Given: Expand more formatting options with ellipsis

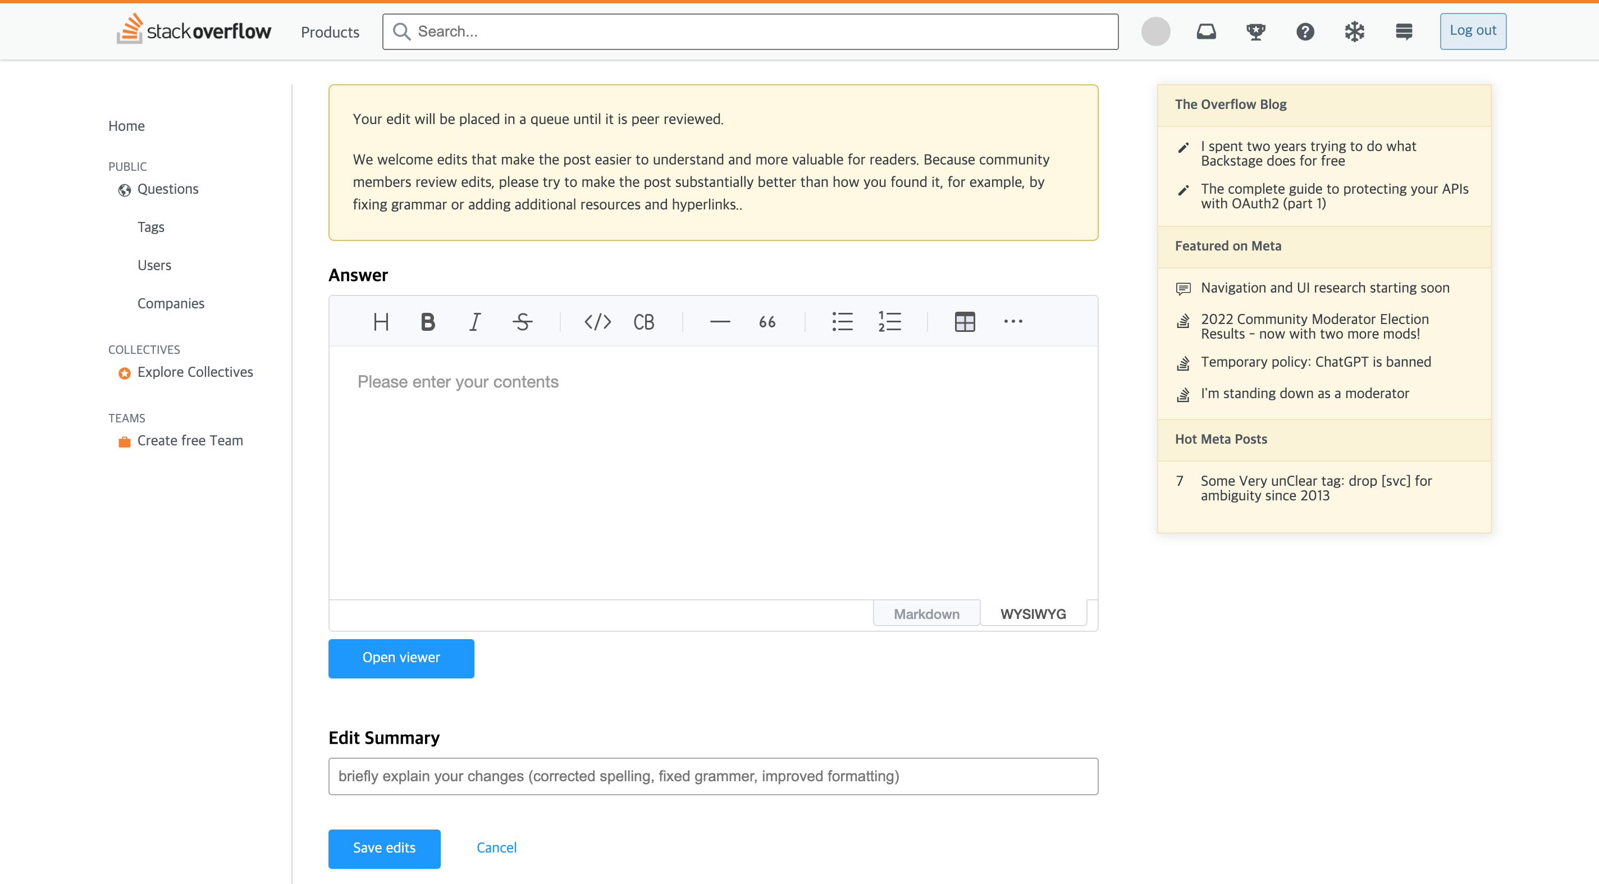Looking at the screenshot, I should point(1013,321).
